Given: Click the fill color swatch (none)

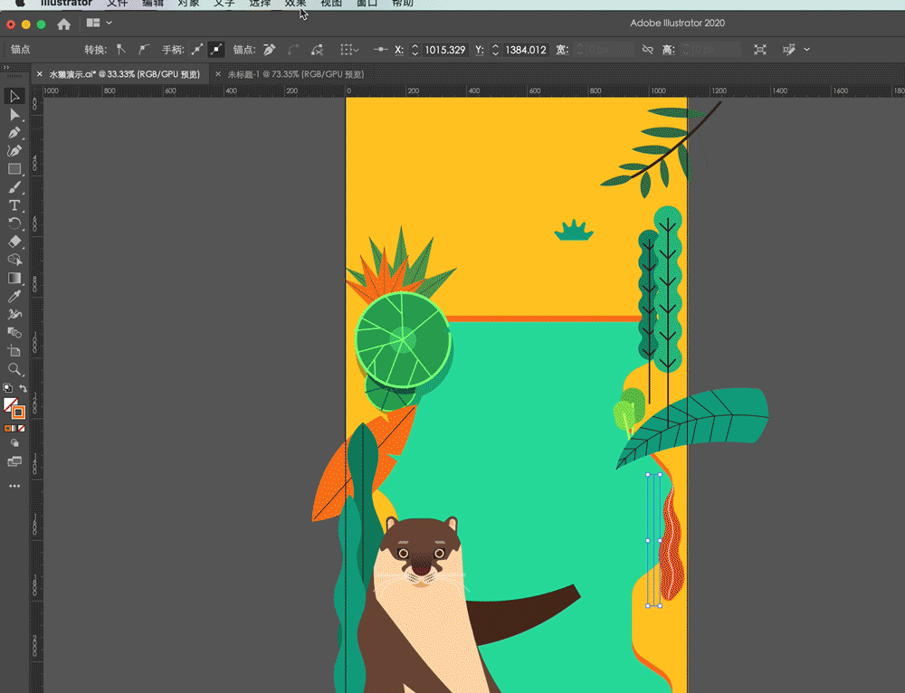Looking at the screenshot, I should coord(9,403).
